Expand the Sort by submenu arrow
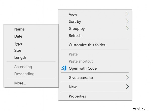The height and width of the screenshot is (111, 151). (127, 21)
